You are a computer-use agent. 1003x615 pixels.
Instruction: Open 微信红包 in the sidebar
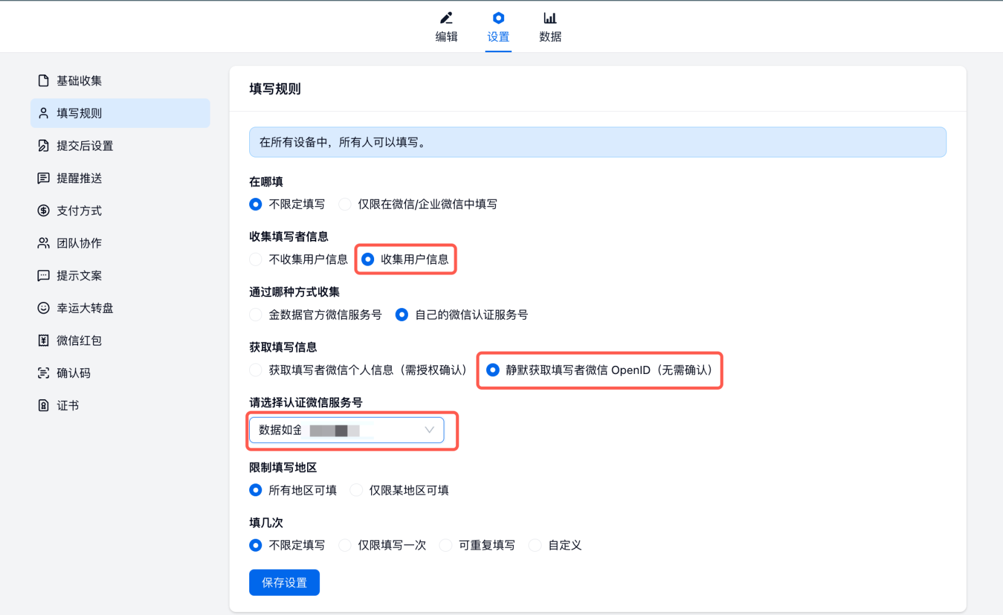(x=121, y=341)
